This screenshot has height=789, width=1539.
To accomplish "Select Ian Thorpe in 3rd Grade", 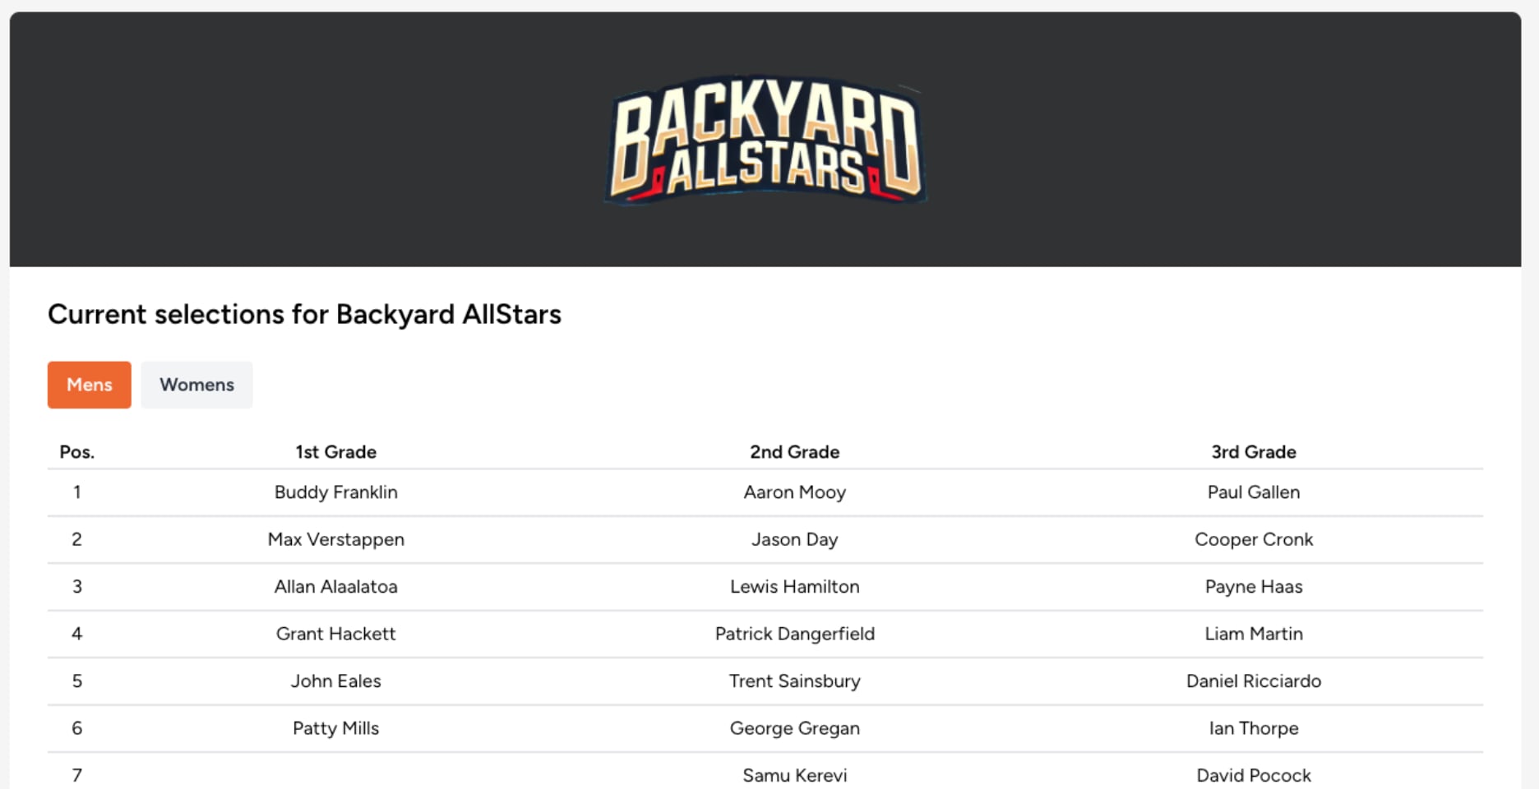I will pyautogui.click(x=1253, y=728).
